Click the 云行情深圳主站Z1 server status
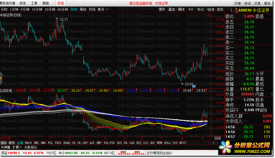 [159, 153]
